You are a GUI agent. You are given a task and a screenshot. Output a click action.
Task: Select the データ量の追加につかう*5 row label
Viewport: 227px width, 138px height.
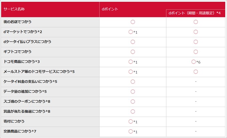[x=25, y=92]
